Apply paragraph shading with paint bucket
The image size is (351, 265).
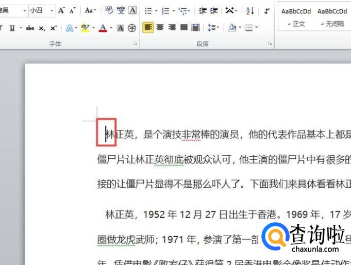pos(232,27)
